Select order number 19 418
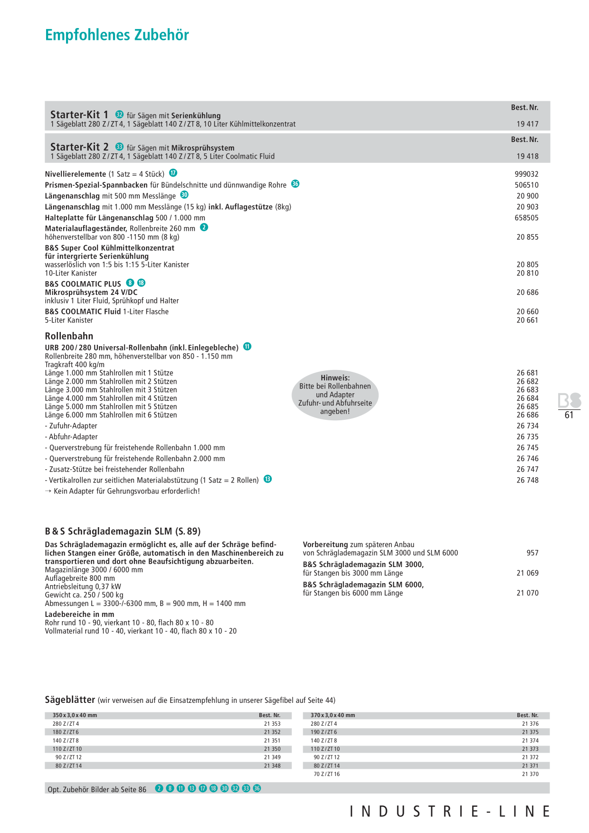The height and width of the screenshot is (833, 589). click(x=528, y=156)
